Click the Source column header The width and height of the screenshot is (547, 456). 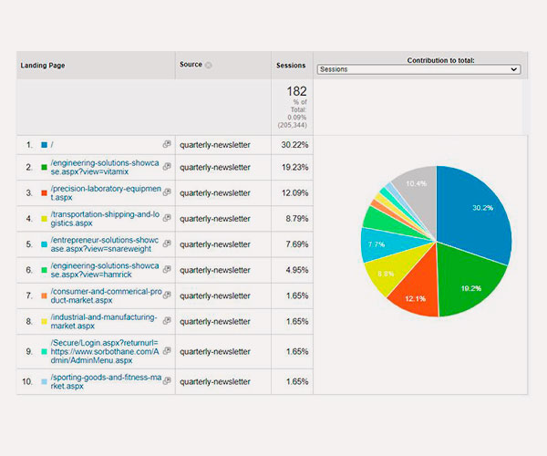[x=191, y=64]
